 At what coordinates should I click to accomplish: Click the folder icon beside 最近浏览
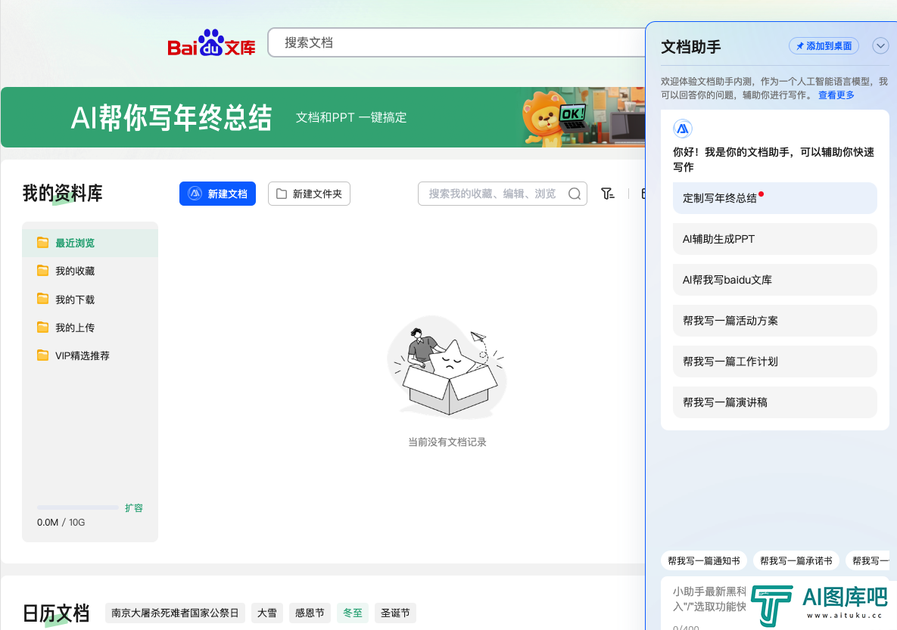click(x=43, y=243)
